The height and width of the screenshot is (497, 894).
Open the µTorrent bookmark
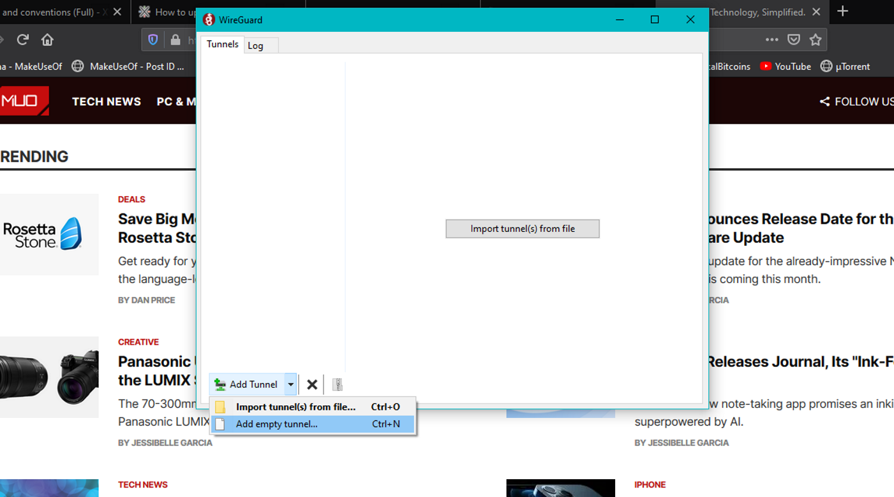[845, 66]
